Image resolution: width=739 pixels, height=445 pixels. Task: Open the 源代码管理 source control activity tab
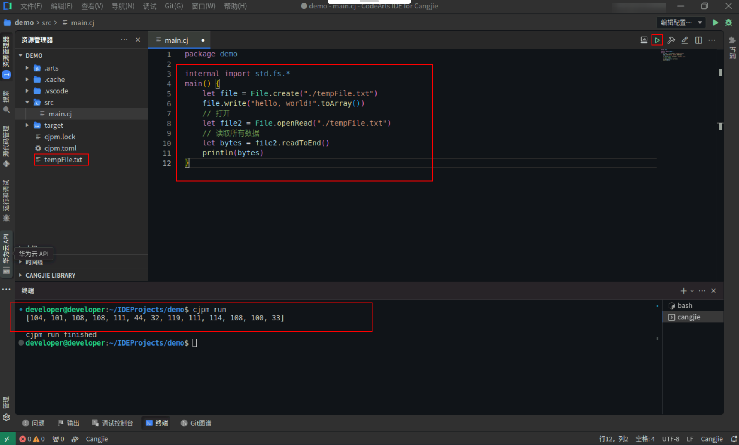(x=6, y=147)
